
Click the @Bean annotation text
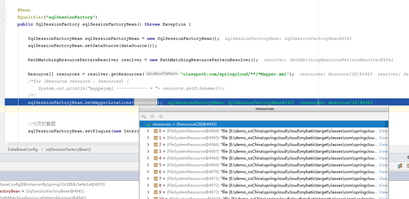(x=24, y=10)
